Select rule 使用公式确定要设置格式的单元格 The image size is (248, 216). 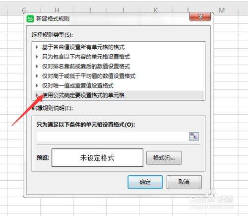(x=118, y=95)
